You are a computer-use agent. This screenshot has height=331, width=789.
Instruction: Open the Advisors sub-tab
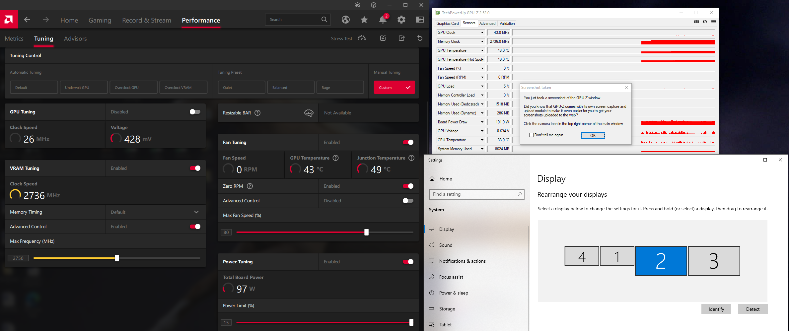75,38
